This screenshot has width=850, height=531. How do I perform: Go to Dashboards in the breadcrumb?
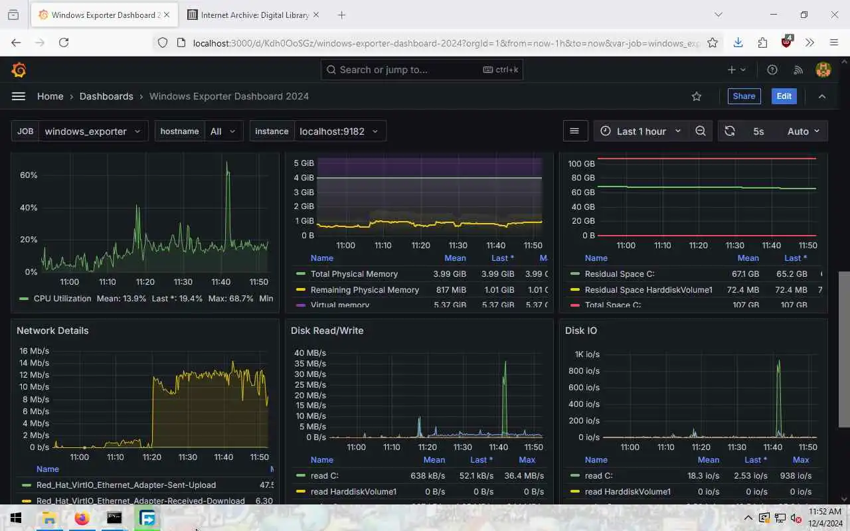click(106, 96)
